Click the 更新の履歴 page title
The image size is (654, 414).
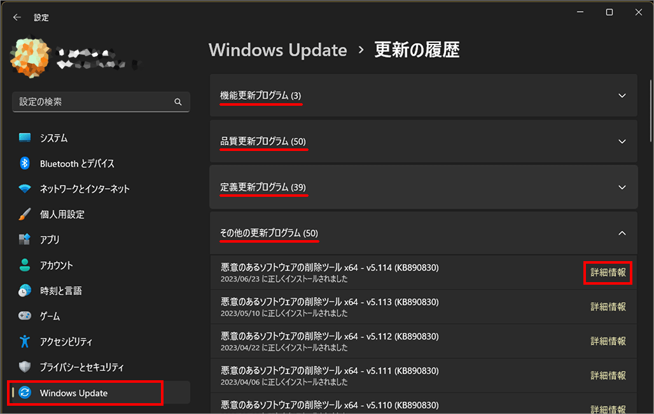coord(417,50)
